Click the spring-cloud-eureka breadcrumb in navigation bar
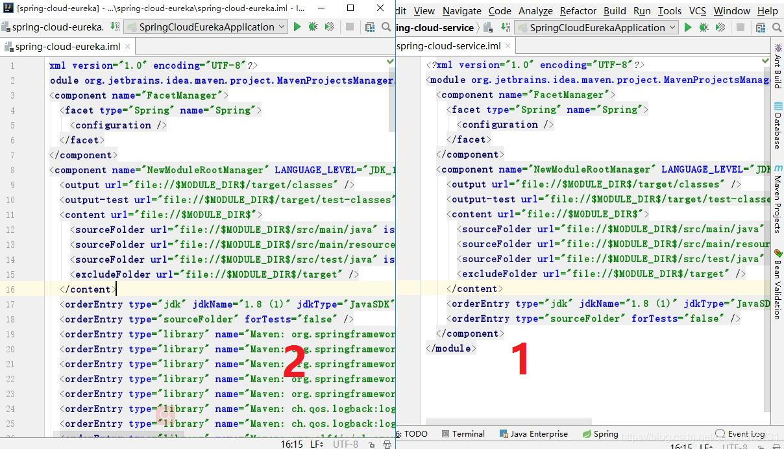This screenshot has height=449, width=784. pyautogui.click(x=53, y=27)
